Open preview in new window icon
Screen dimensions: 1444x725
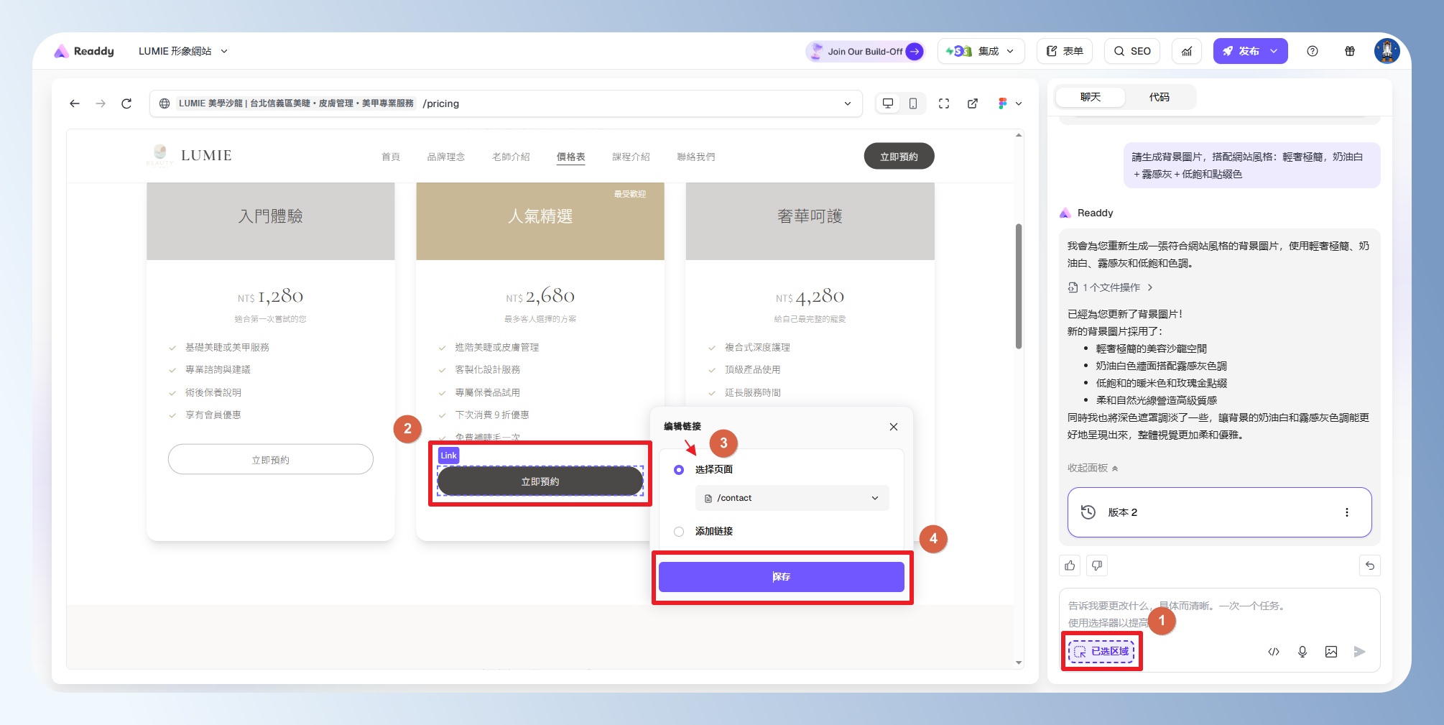[x=973, y=103]
